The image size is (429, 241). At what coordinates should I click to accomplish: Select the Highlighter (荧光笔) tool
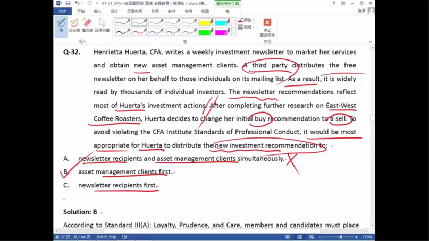coord(74,25)
